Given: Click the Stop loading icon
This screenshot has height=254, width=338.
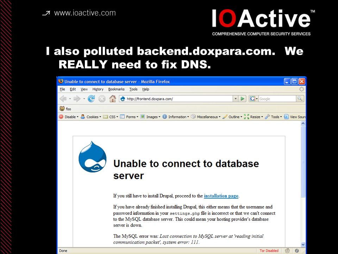Looking at the screenshot, I should tap(102, 99).
